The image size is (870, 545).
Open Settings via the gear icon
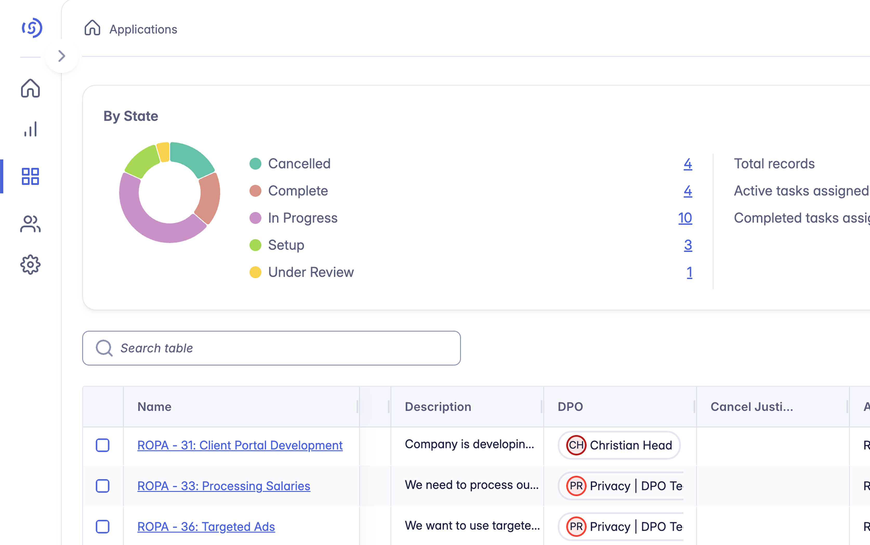pyautogui.click(x=30, y=264)
